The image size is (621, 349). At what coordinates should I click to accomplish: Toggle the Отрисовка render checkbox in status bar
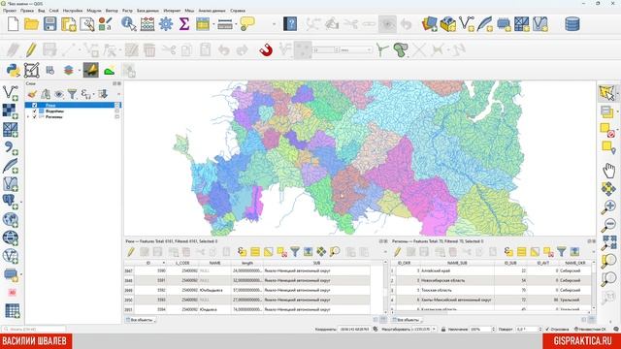point(547,330)
